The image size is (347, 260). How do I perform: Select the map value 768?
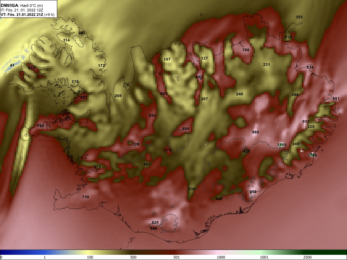[x=246, y=50]
